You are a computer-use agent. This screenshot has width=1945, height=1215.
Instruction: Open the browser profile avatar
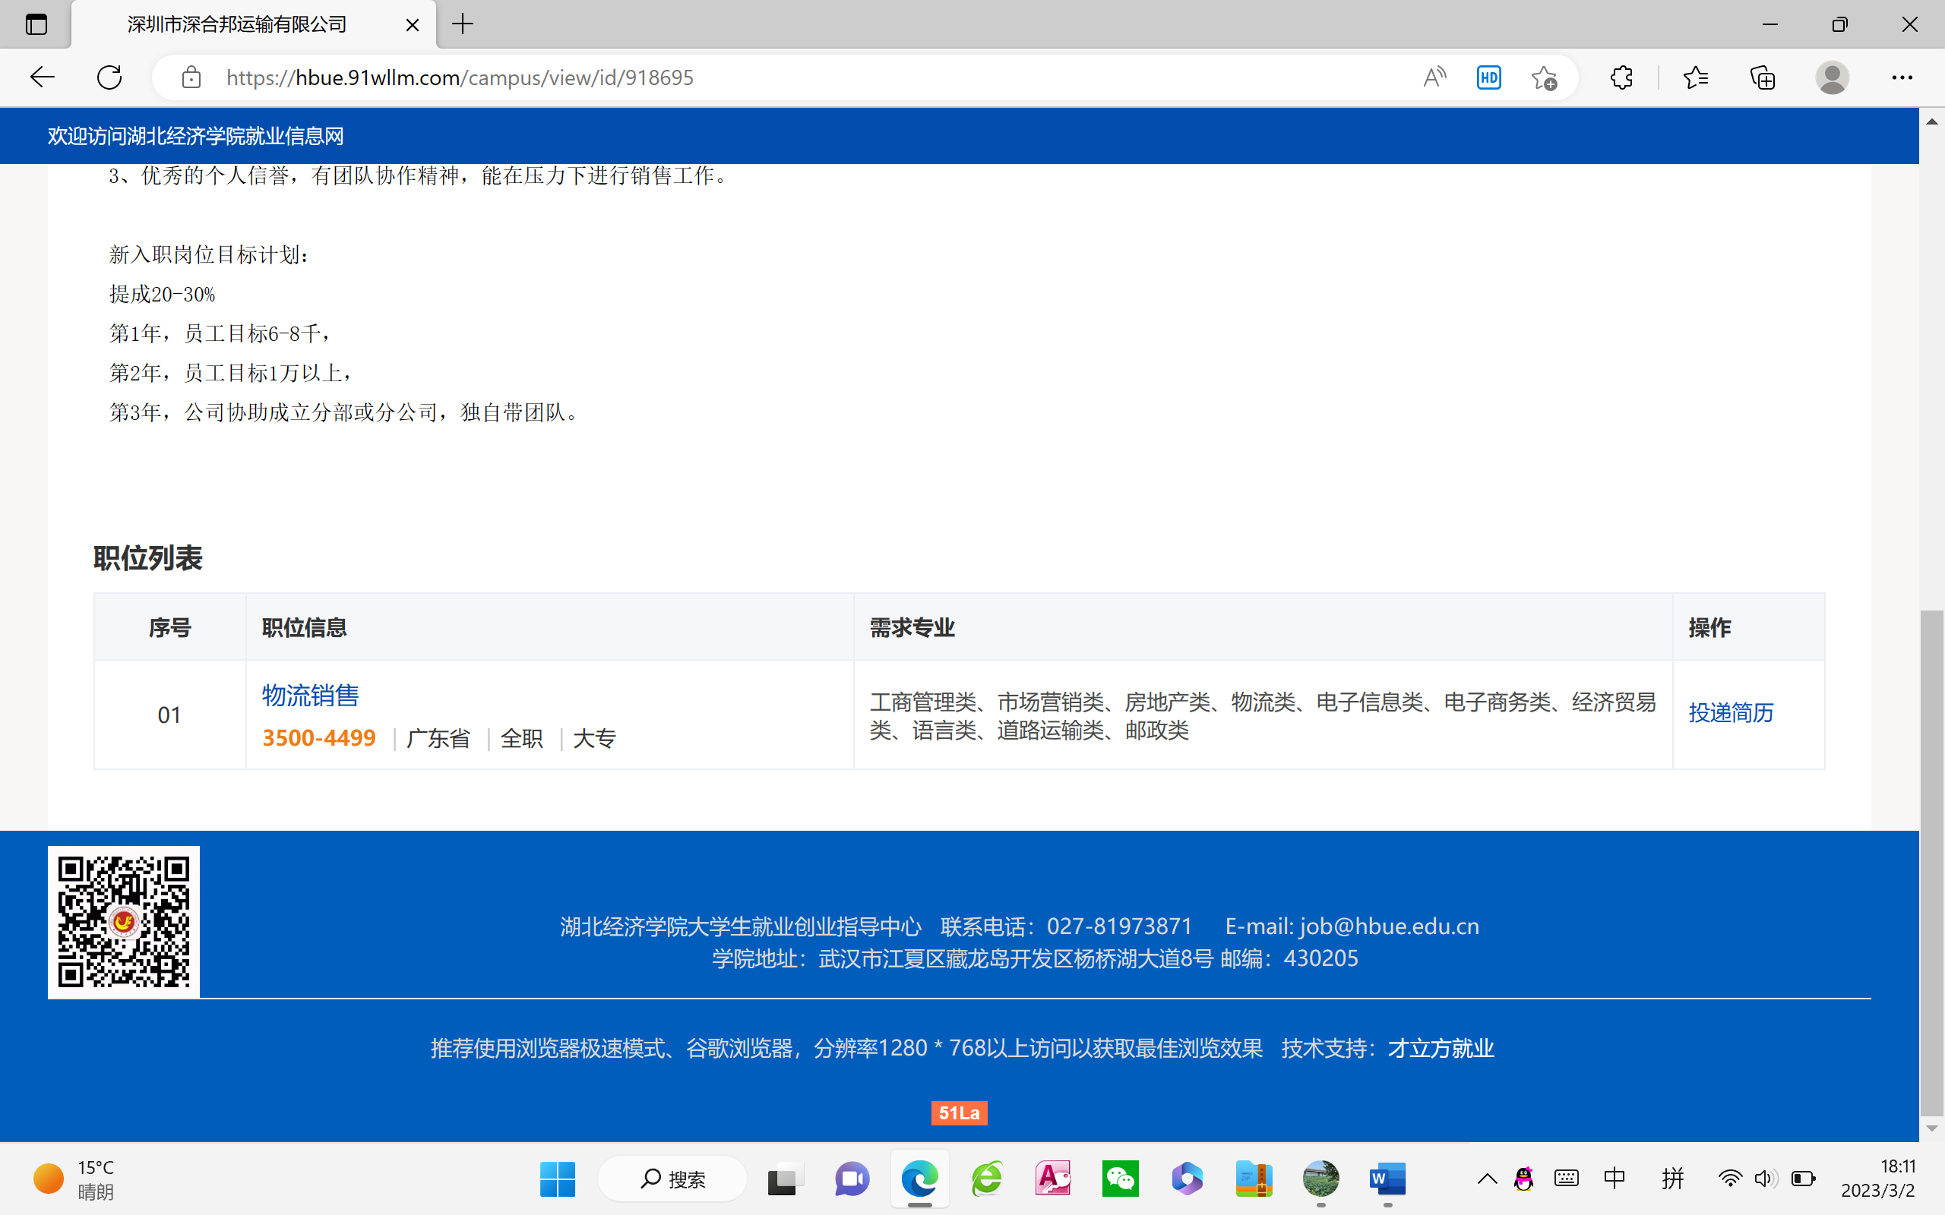(x=1832, y=77)
